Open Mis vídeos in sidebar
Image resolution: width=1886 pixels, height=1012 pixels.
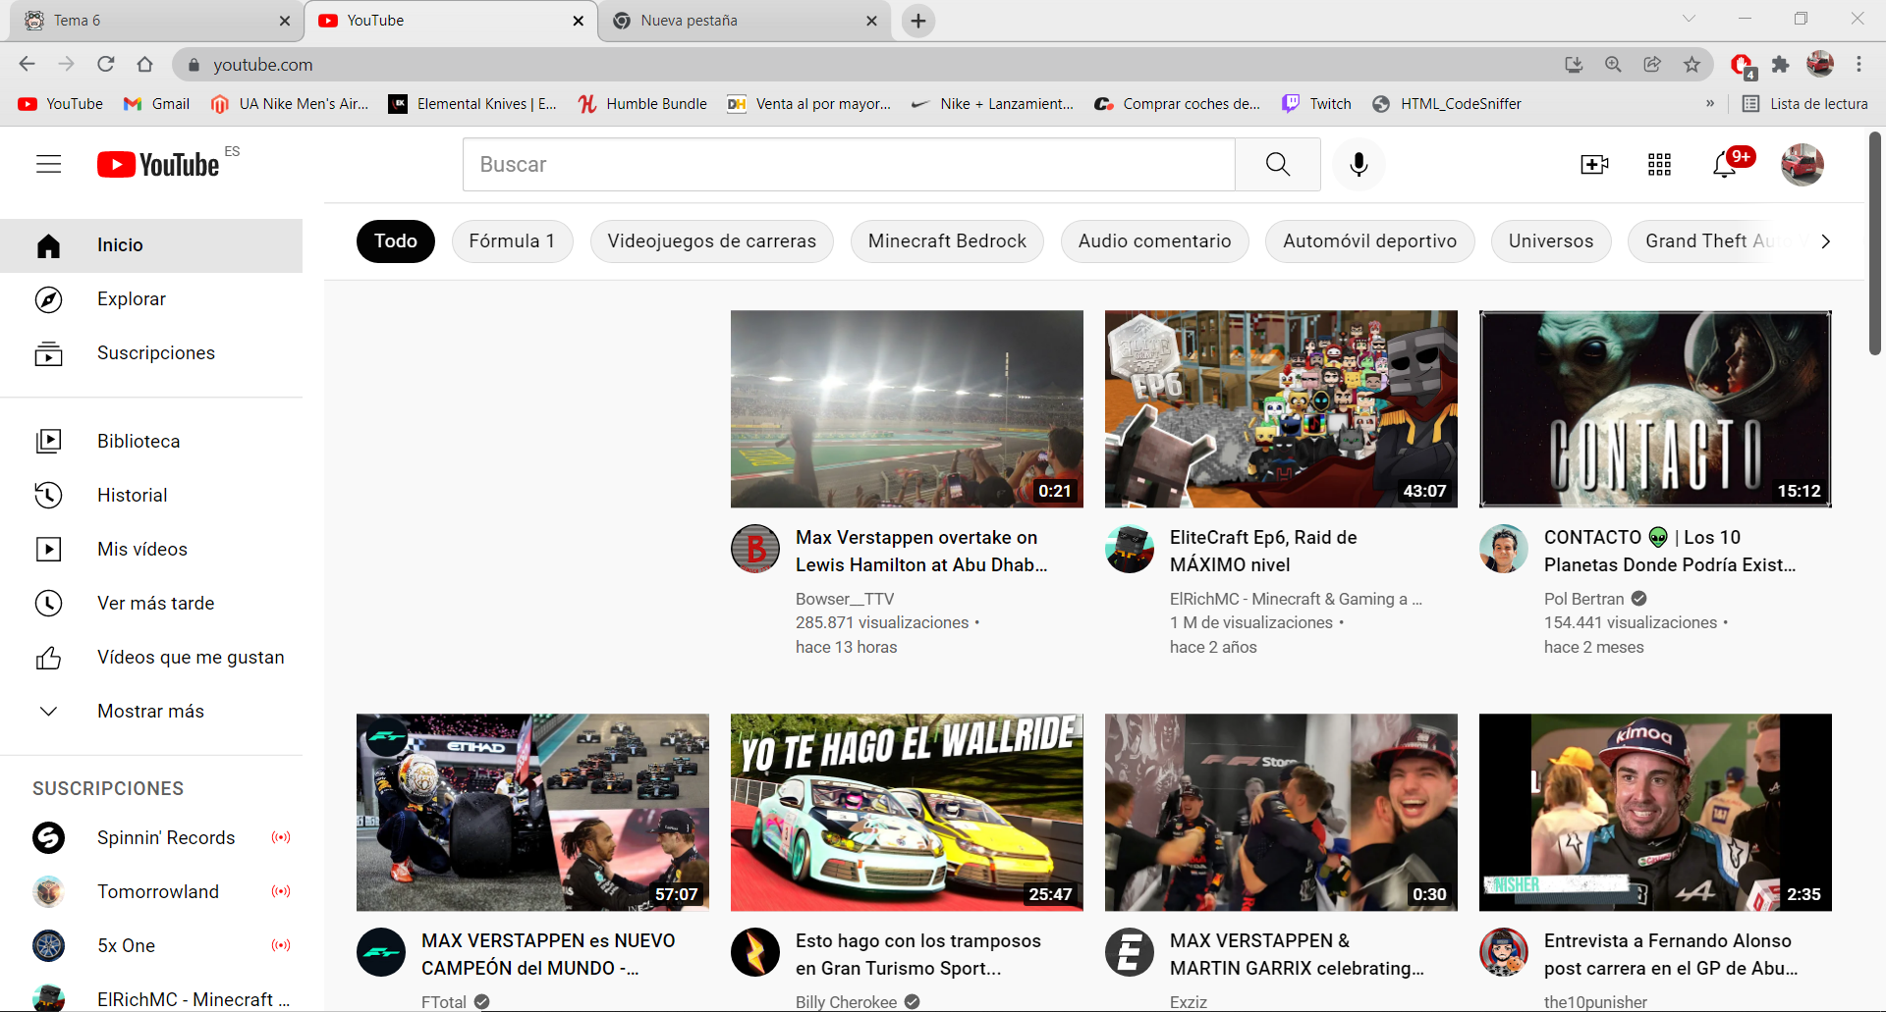[151, 550]
